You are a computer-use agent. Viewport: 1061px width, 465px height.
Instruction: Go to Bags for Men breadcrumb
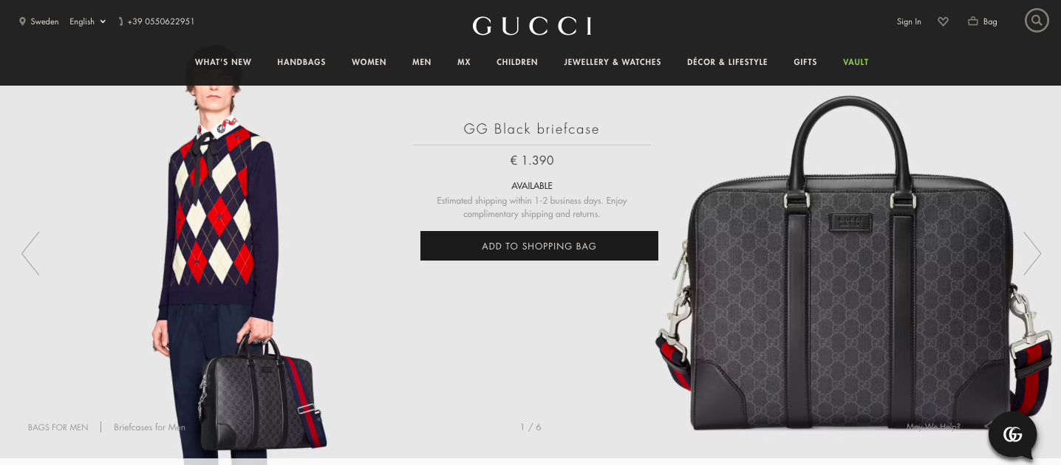click(58, 427)
